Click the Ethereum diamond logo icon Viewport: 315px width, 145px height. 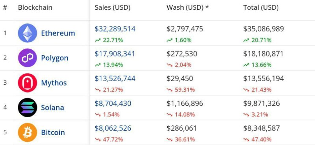click(x=28, y=33)
